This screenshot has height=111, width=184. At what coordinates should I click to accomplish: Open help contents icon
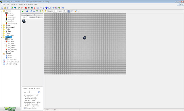point(63,8)
